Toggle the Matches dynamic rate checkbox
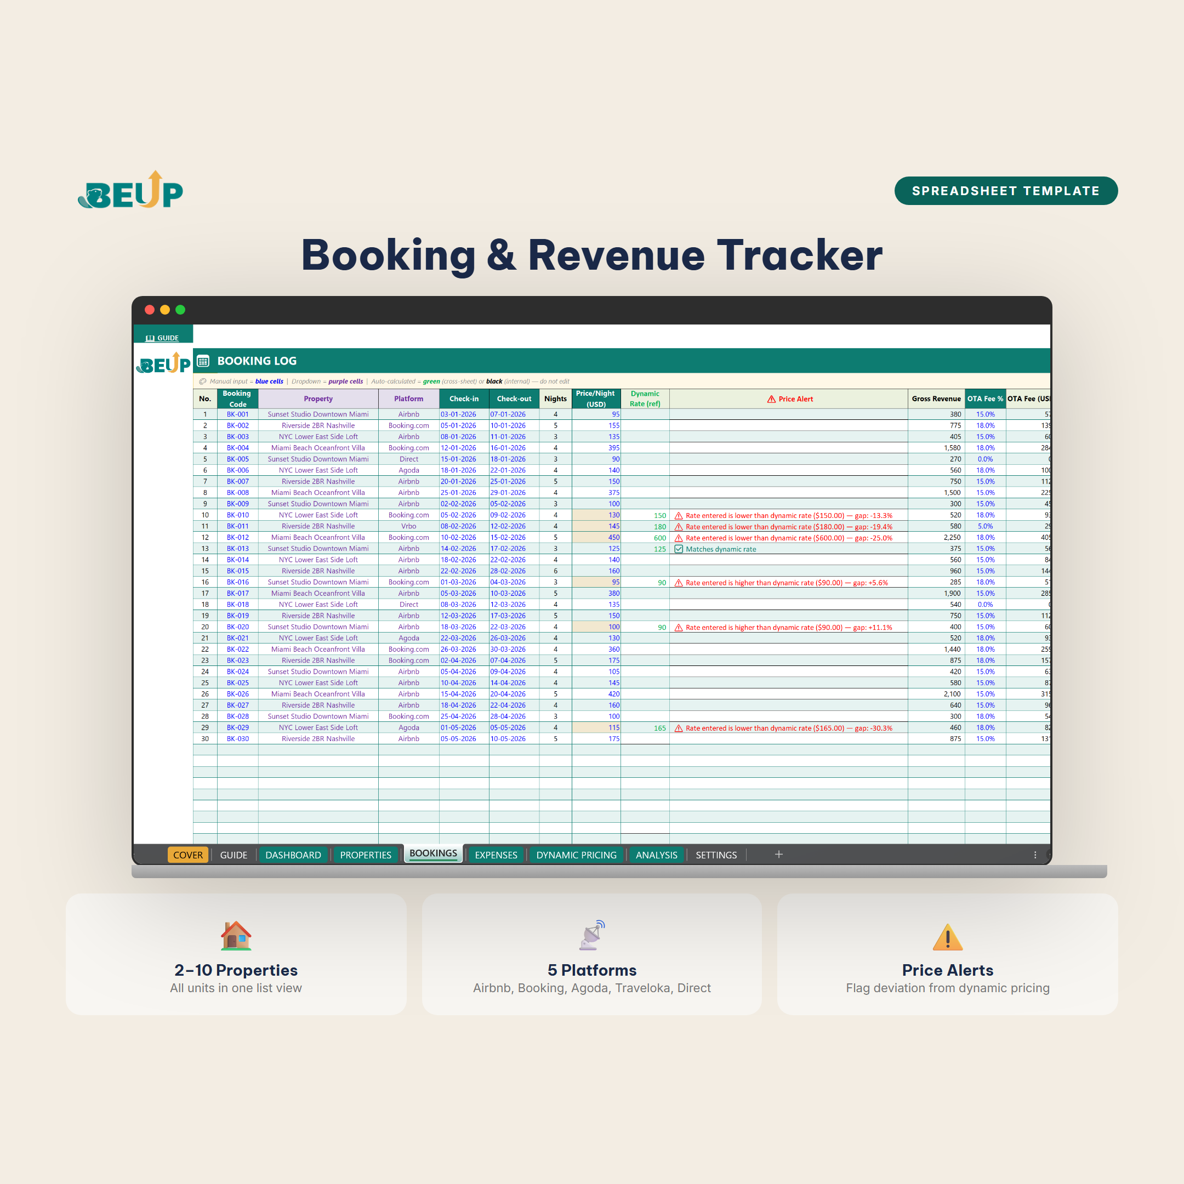Image resolution: width=1184 pixels, height=1184 pixels. 679,549
